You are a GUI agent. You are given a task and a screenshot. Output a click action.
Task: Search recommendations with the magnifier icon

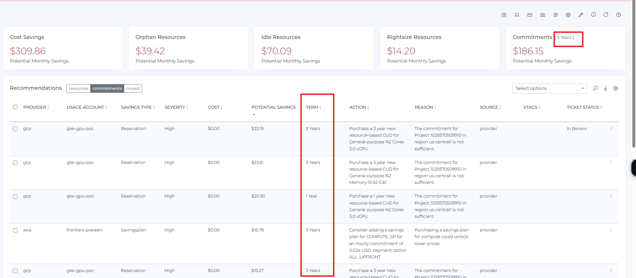click(x=595, y=88)
